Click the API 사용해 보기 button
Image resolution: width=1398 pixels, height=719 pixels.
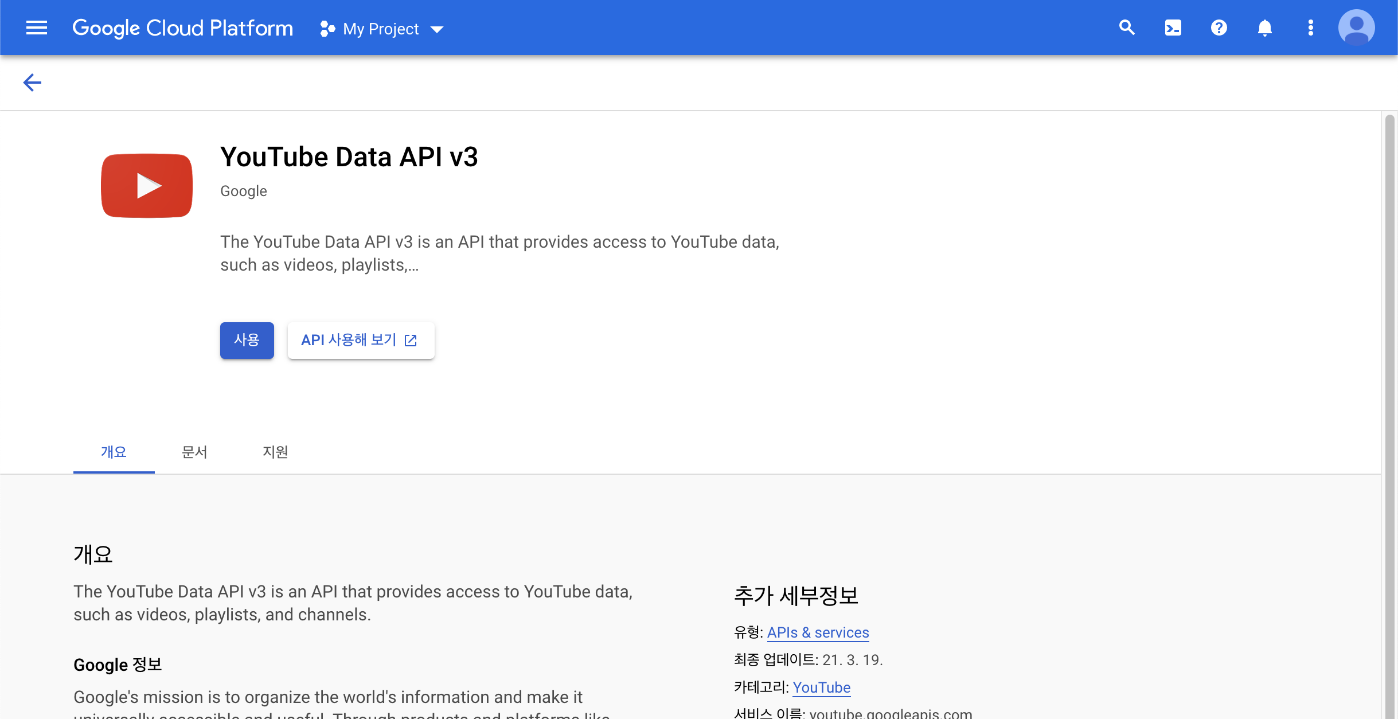pyautogui.click(x=361, y=341)
